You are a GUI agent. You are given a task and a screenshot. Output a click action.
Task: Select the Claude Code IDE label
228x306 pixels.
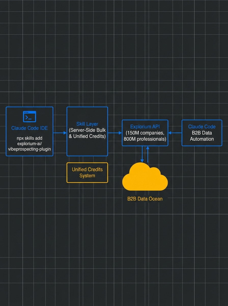click(30, 128)
